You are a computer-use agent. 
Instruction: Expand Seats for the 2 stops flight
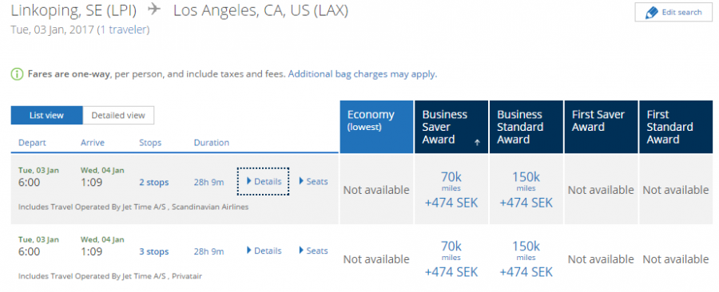coord(314,181)
